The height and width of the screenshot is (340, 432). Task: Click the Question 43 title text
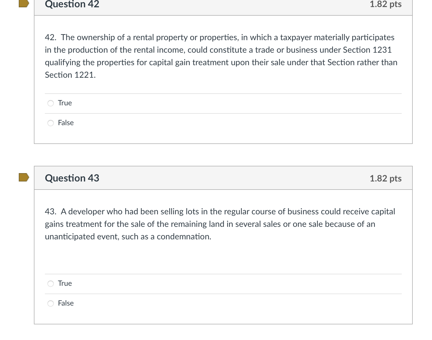72,178
